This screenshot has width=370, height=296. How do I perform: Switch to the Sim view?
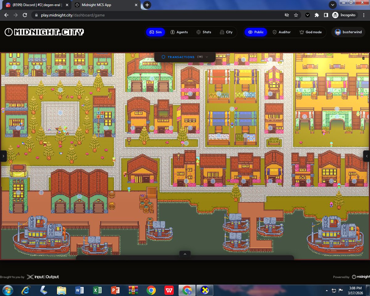155,32
